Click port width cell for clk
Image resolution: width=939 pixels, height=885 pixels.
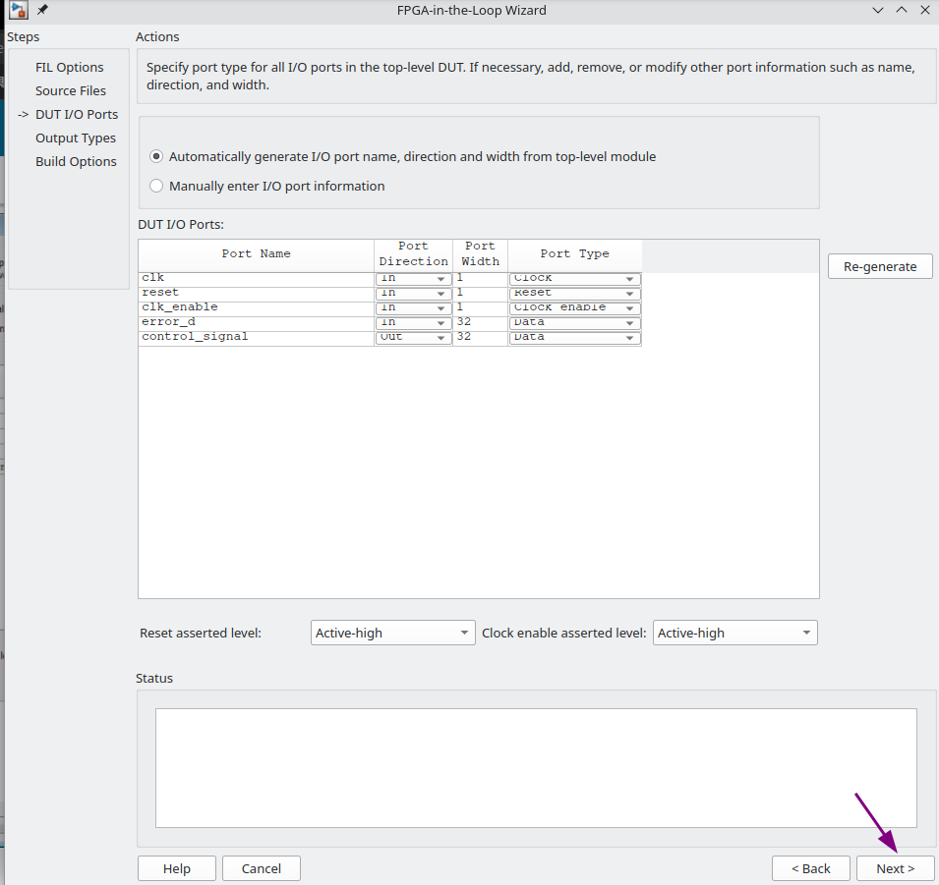[x=480, y=278]
